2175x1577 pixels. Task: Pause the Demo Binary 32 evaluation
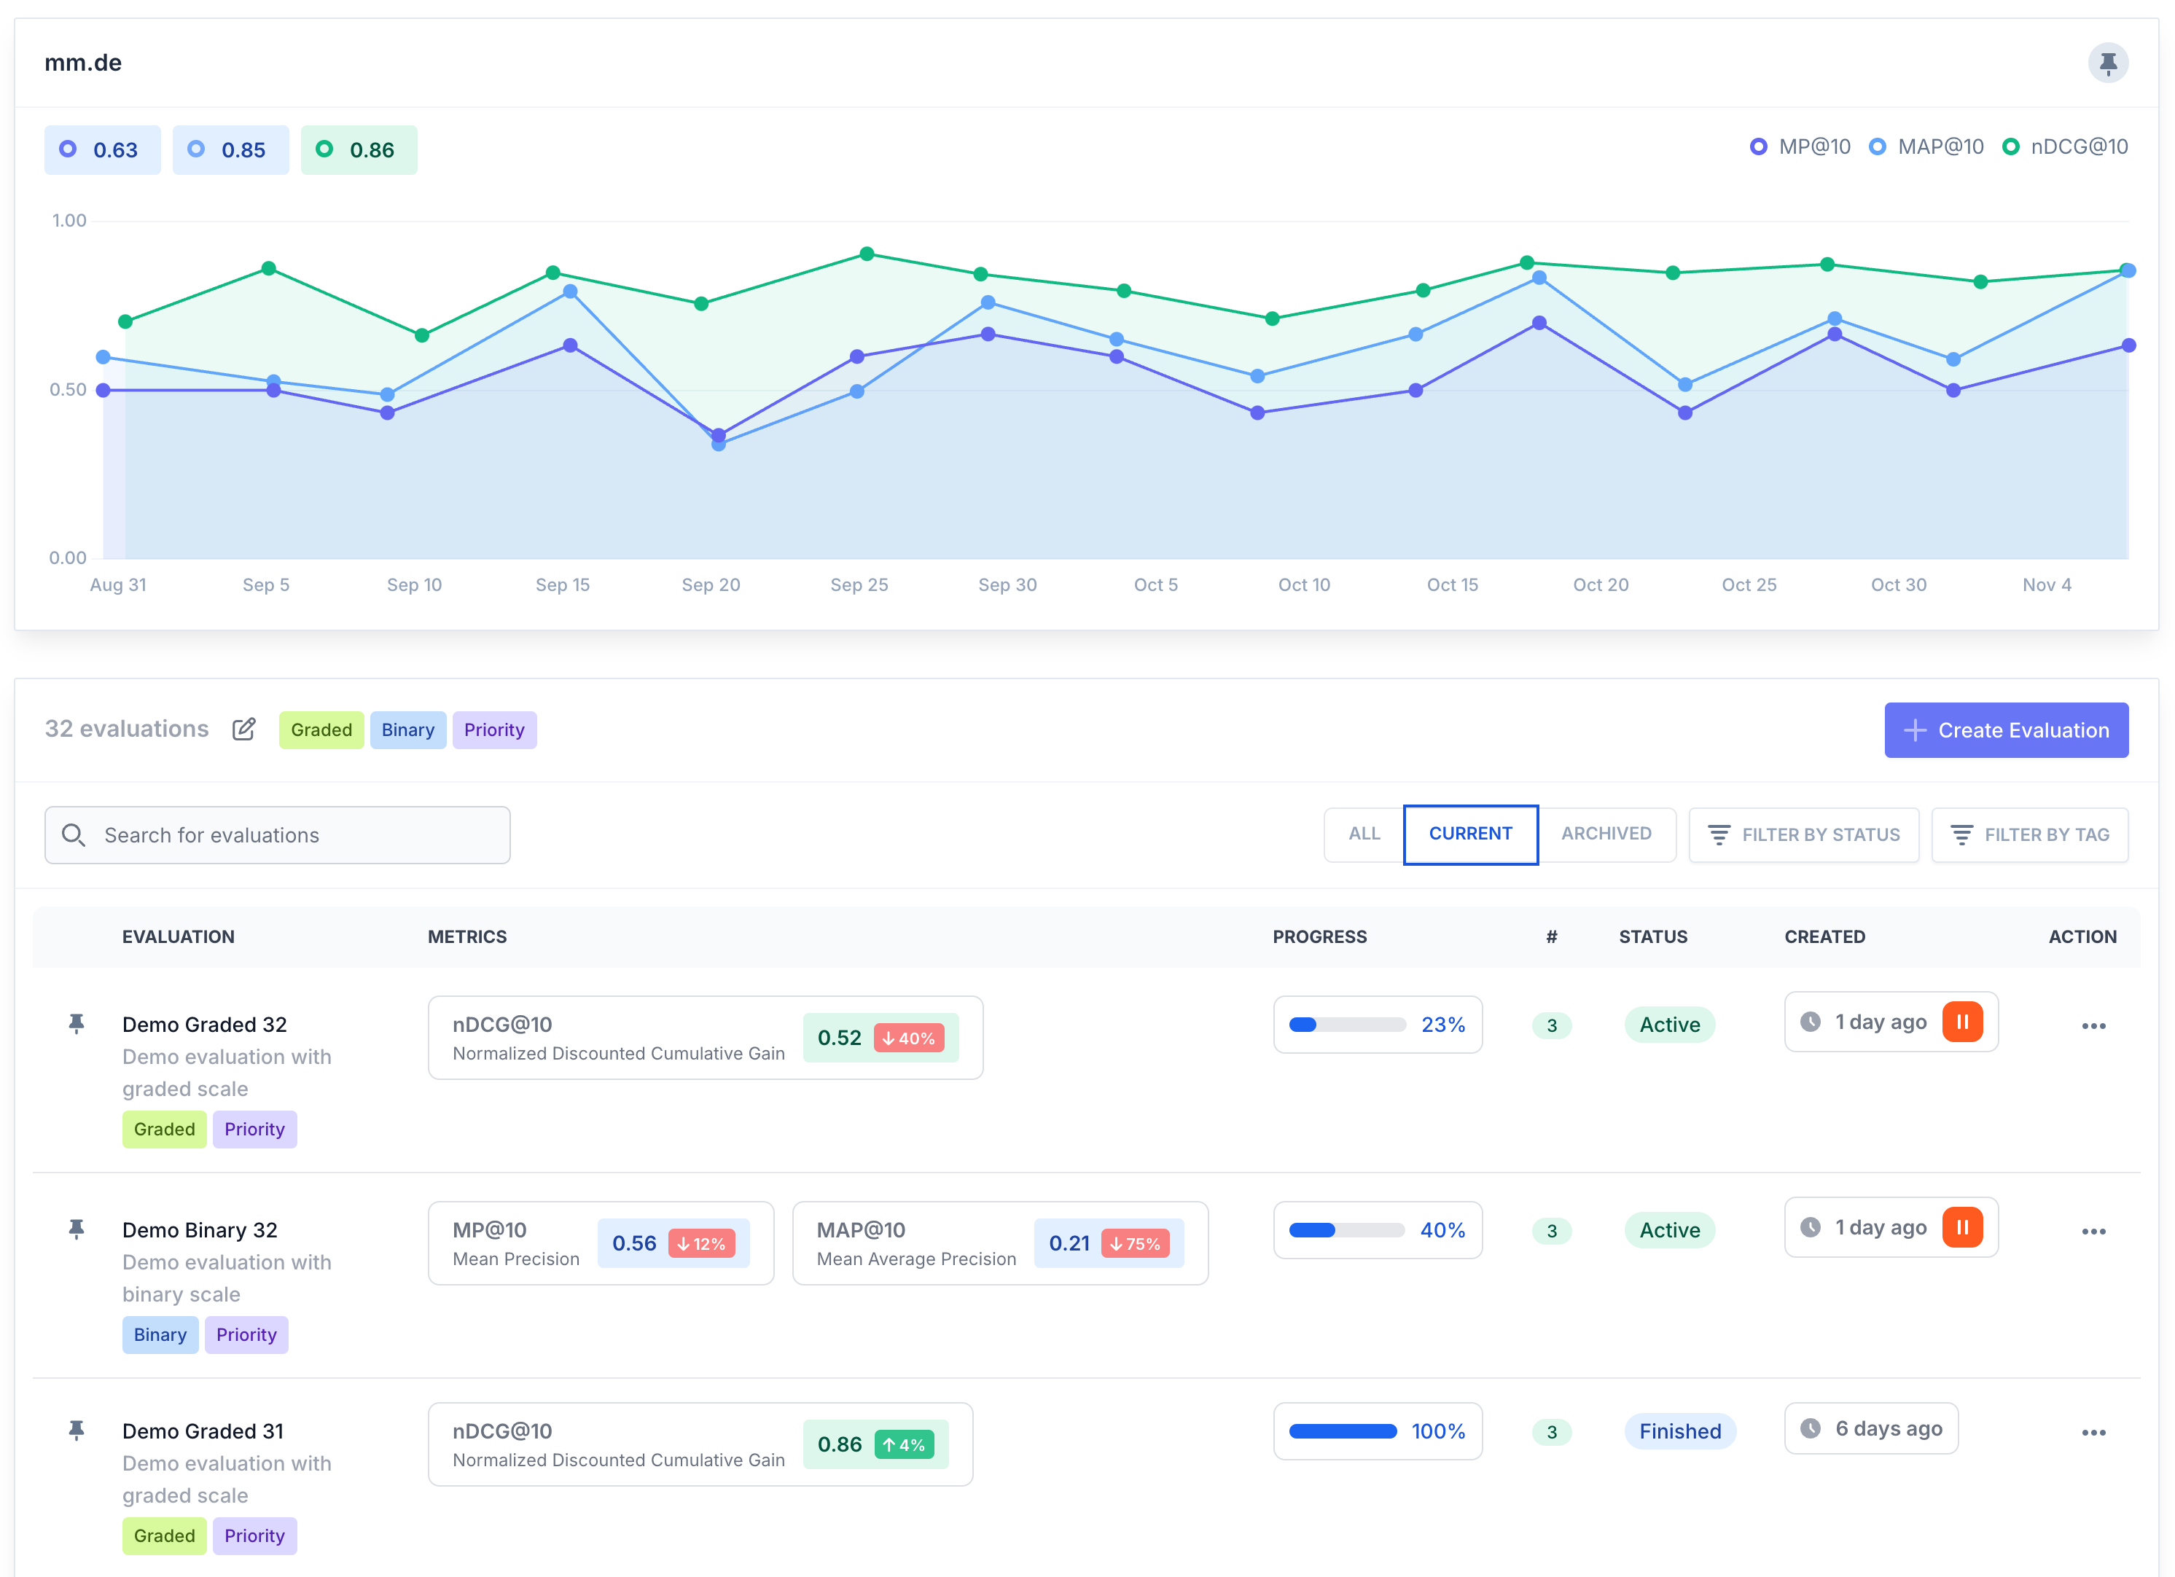click(x=1961, y=1227)
